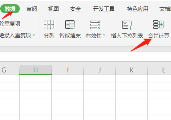Screen dimensions: 171x120
Task: Open the 特色应用 tab
Action: (137, 9)
